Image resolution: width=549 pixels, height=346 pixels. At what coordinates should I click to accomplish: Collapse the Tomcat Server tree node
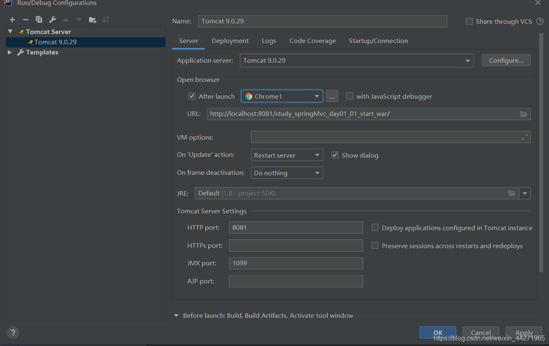(x=10, y=32)
